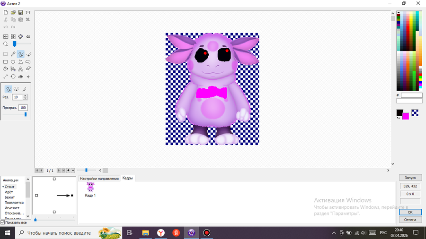
Task: Select the top direction square
Action: (54, 179)
